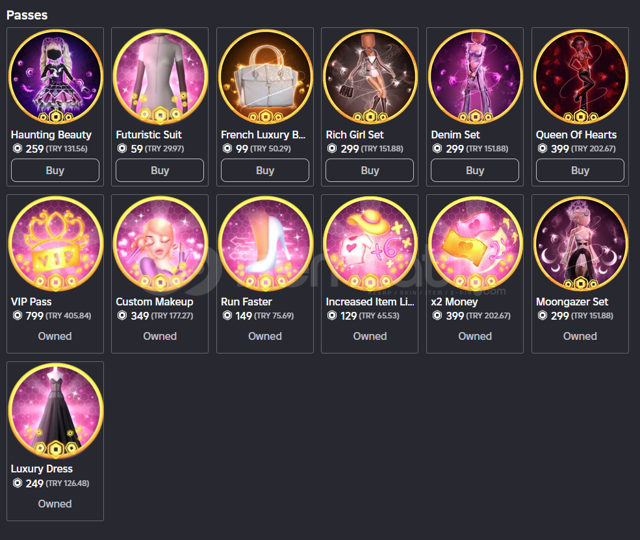The height and width of the screenshot is (540, 640).
Task: Open the x2 Money pass icon
Action: pyautogui.click(x=476, y=244)
